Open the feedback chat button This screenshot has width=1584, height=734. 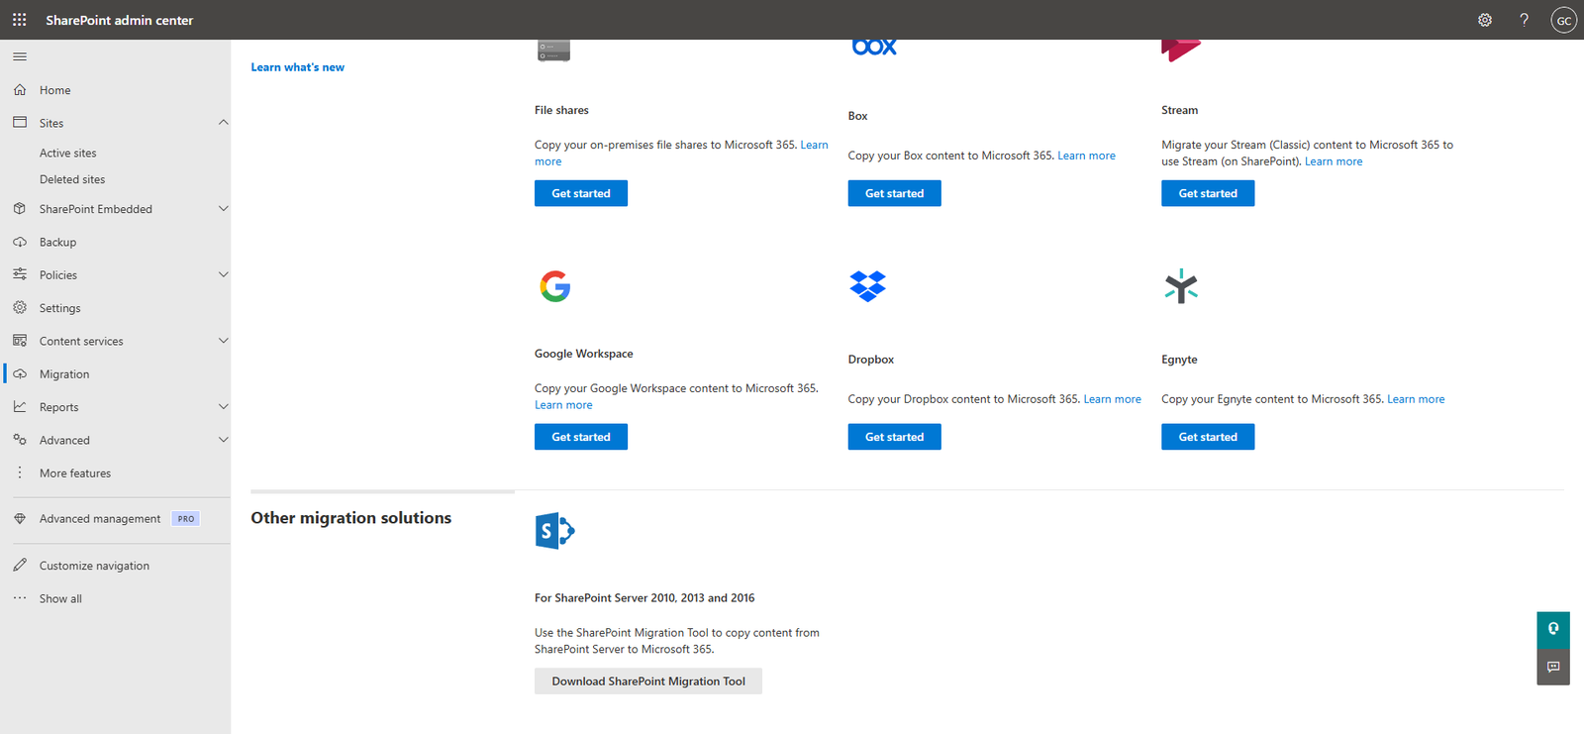[1553, 667]
